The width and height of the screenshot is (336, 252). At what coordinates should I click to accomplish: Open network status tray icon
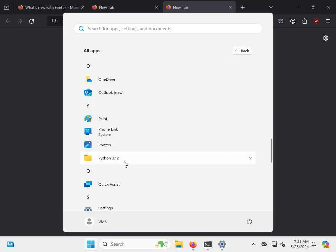(x=274, y=244)
